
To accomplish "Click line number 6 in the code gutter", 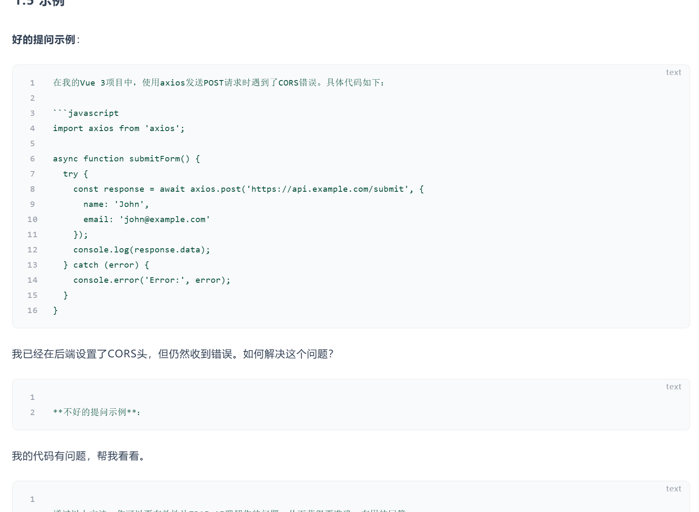I will click(32, 158).
